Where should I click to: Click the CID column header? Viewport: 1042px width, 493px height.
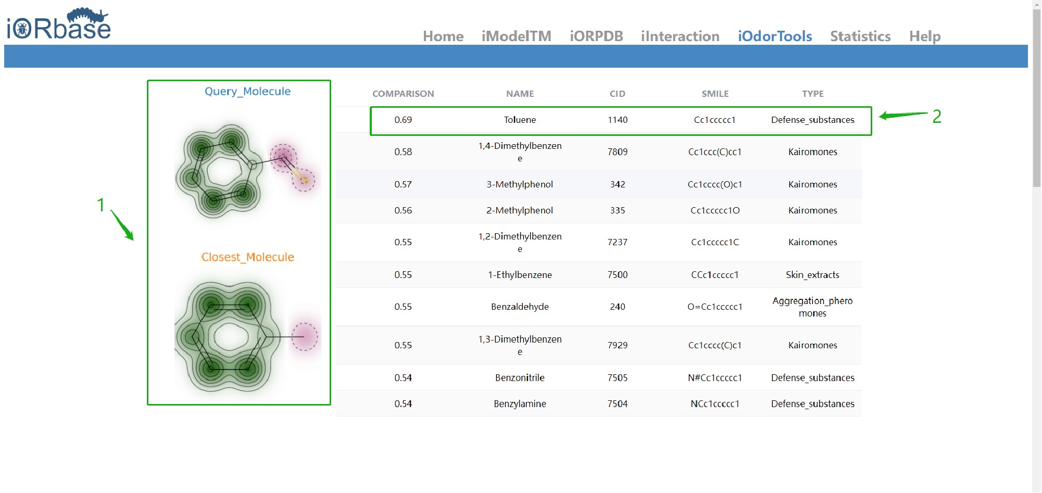pos(618,94)
